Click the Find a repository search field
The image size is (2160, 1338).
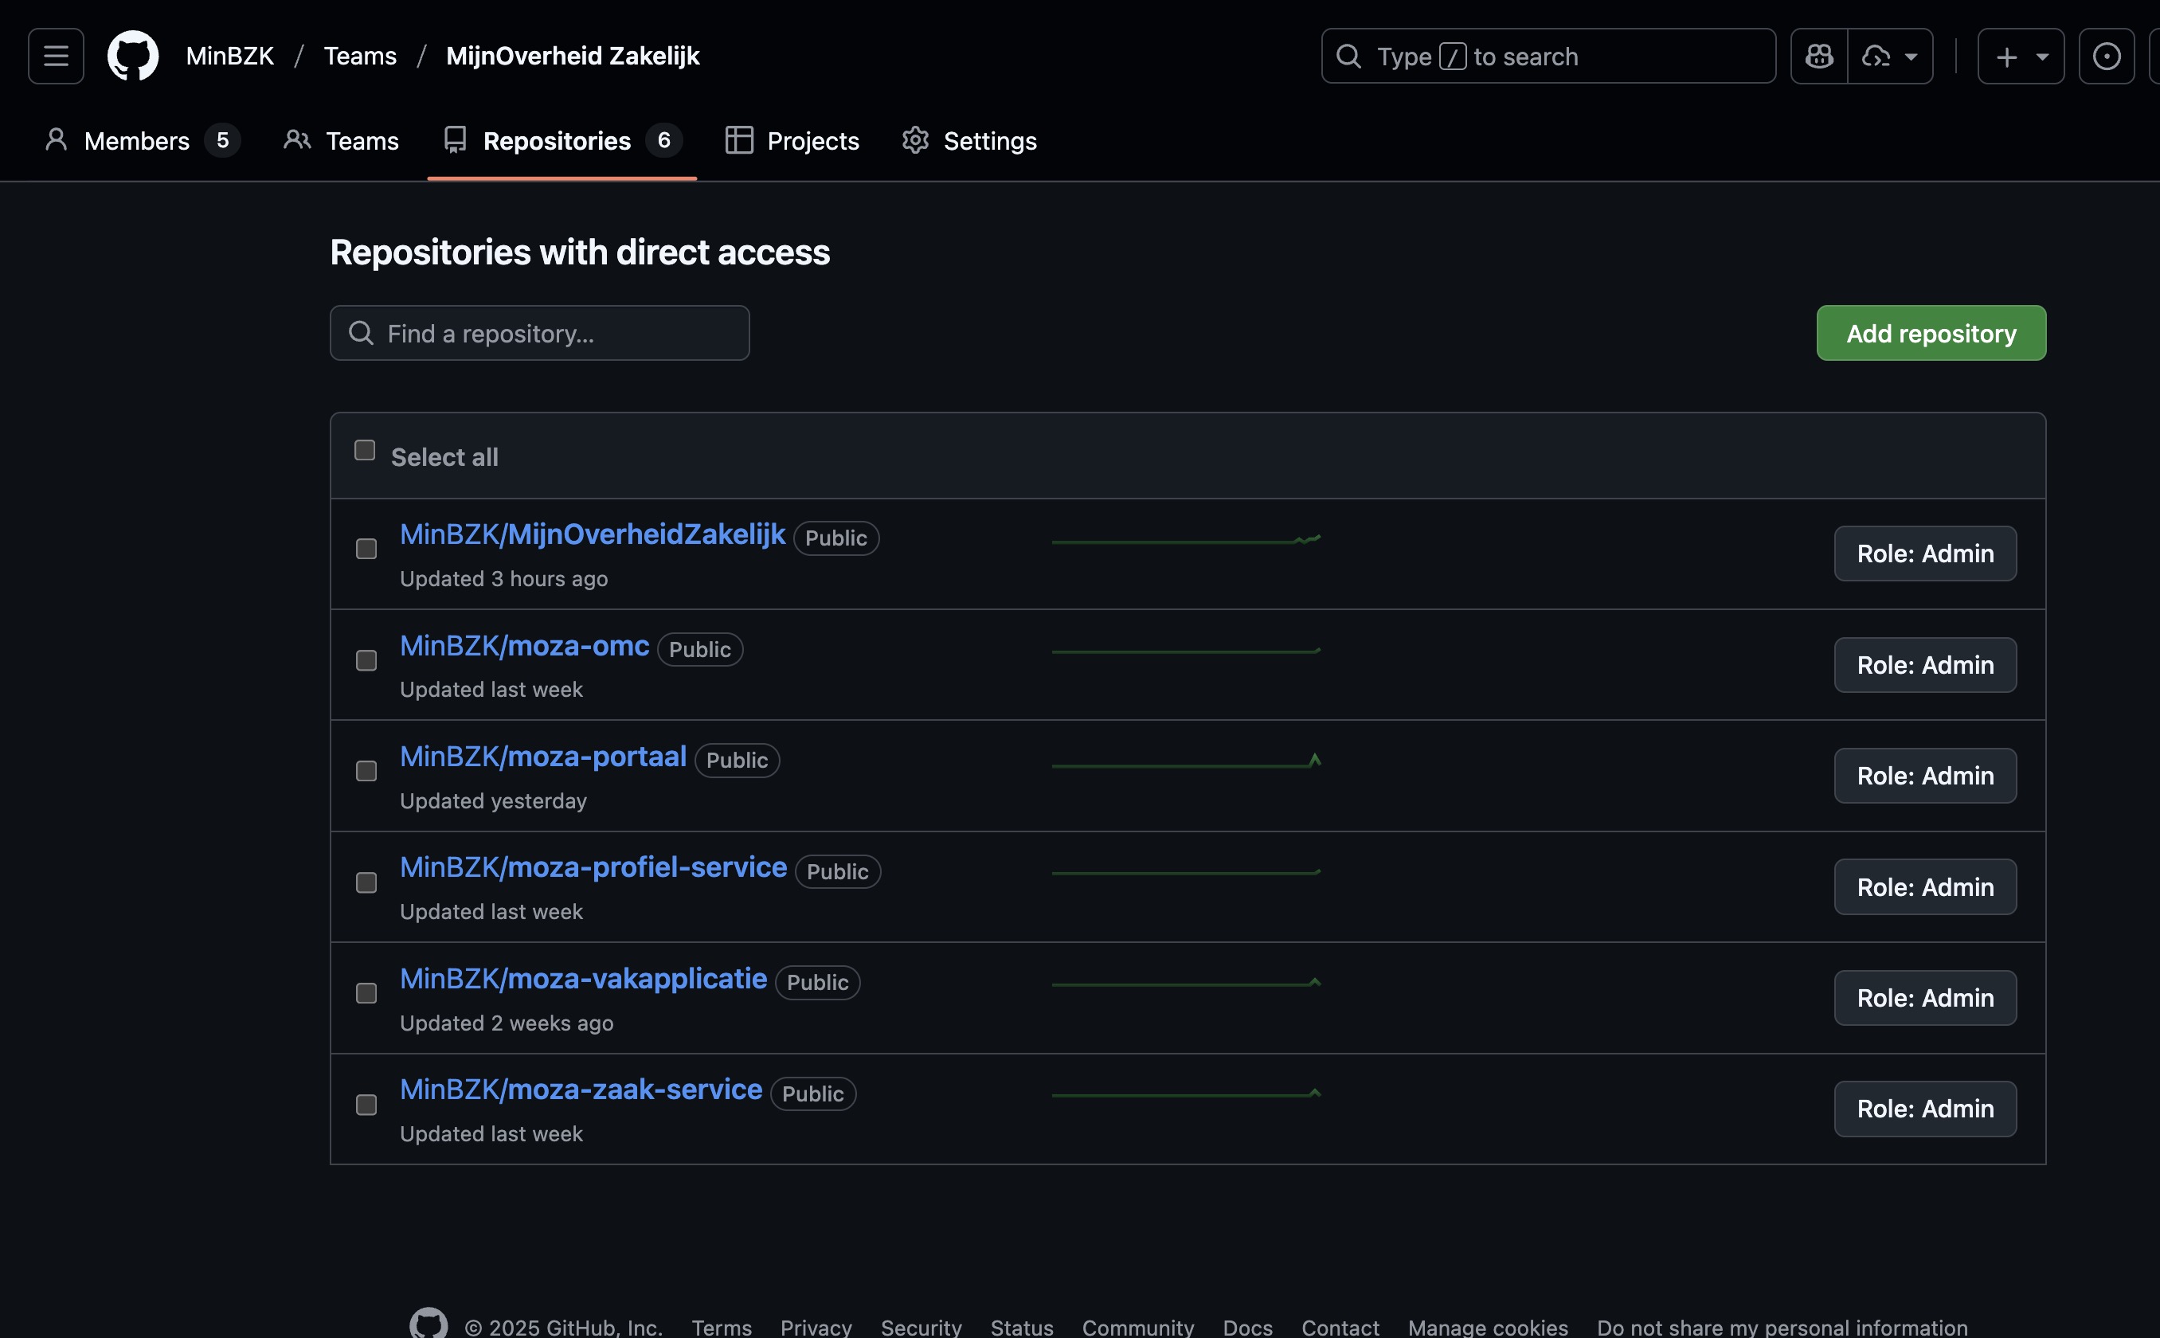540,333
